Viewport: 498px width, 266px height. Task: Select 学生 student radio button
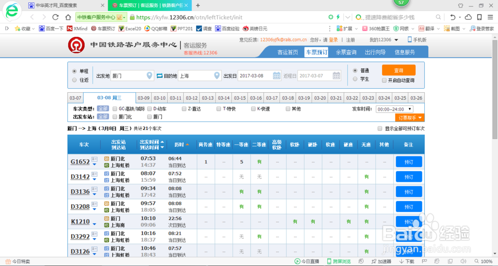(355, 79)
